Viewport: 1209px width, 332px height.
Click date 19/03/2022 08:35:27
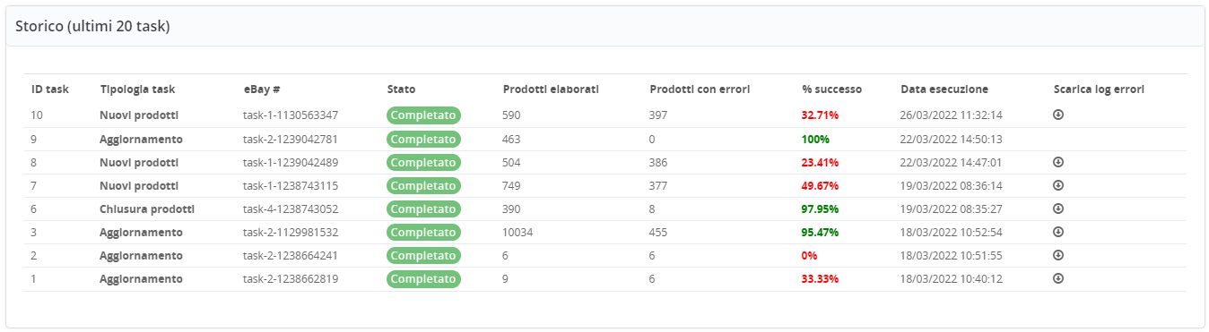click(951, 209)
